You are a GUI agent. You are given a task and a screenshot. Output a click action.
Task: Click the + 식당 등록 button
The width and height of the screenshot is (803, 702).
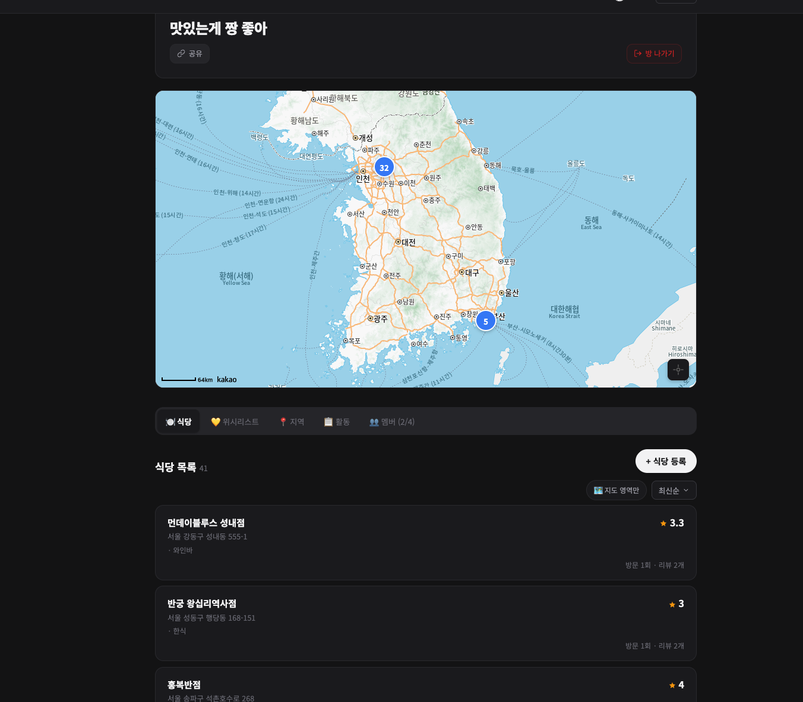(x=666, y=461)
